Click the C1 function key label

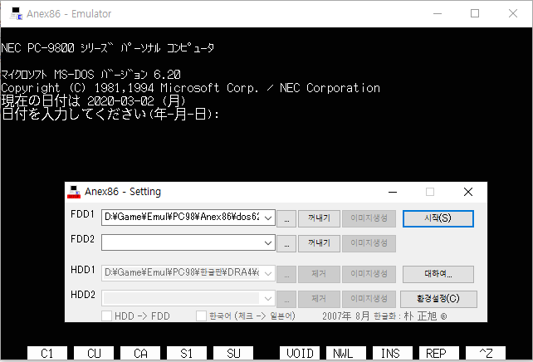(x=47, y=353)
